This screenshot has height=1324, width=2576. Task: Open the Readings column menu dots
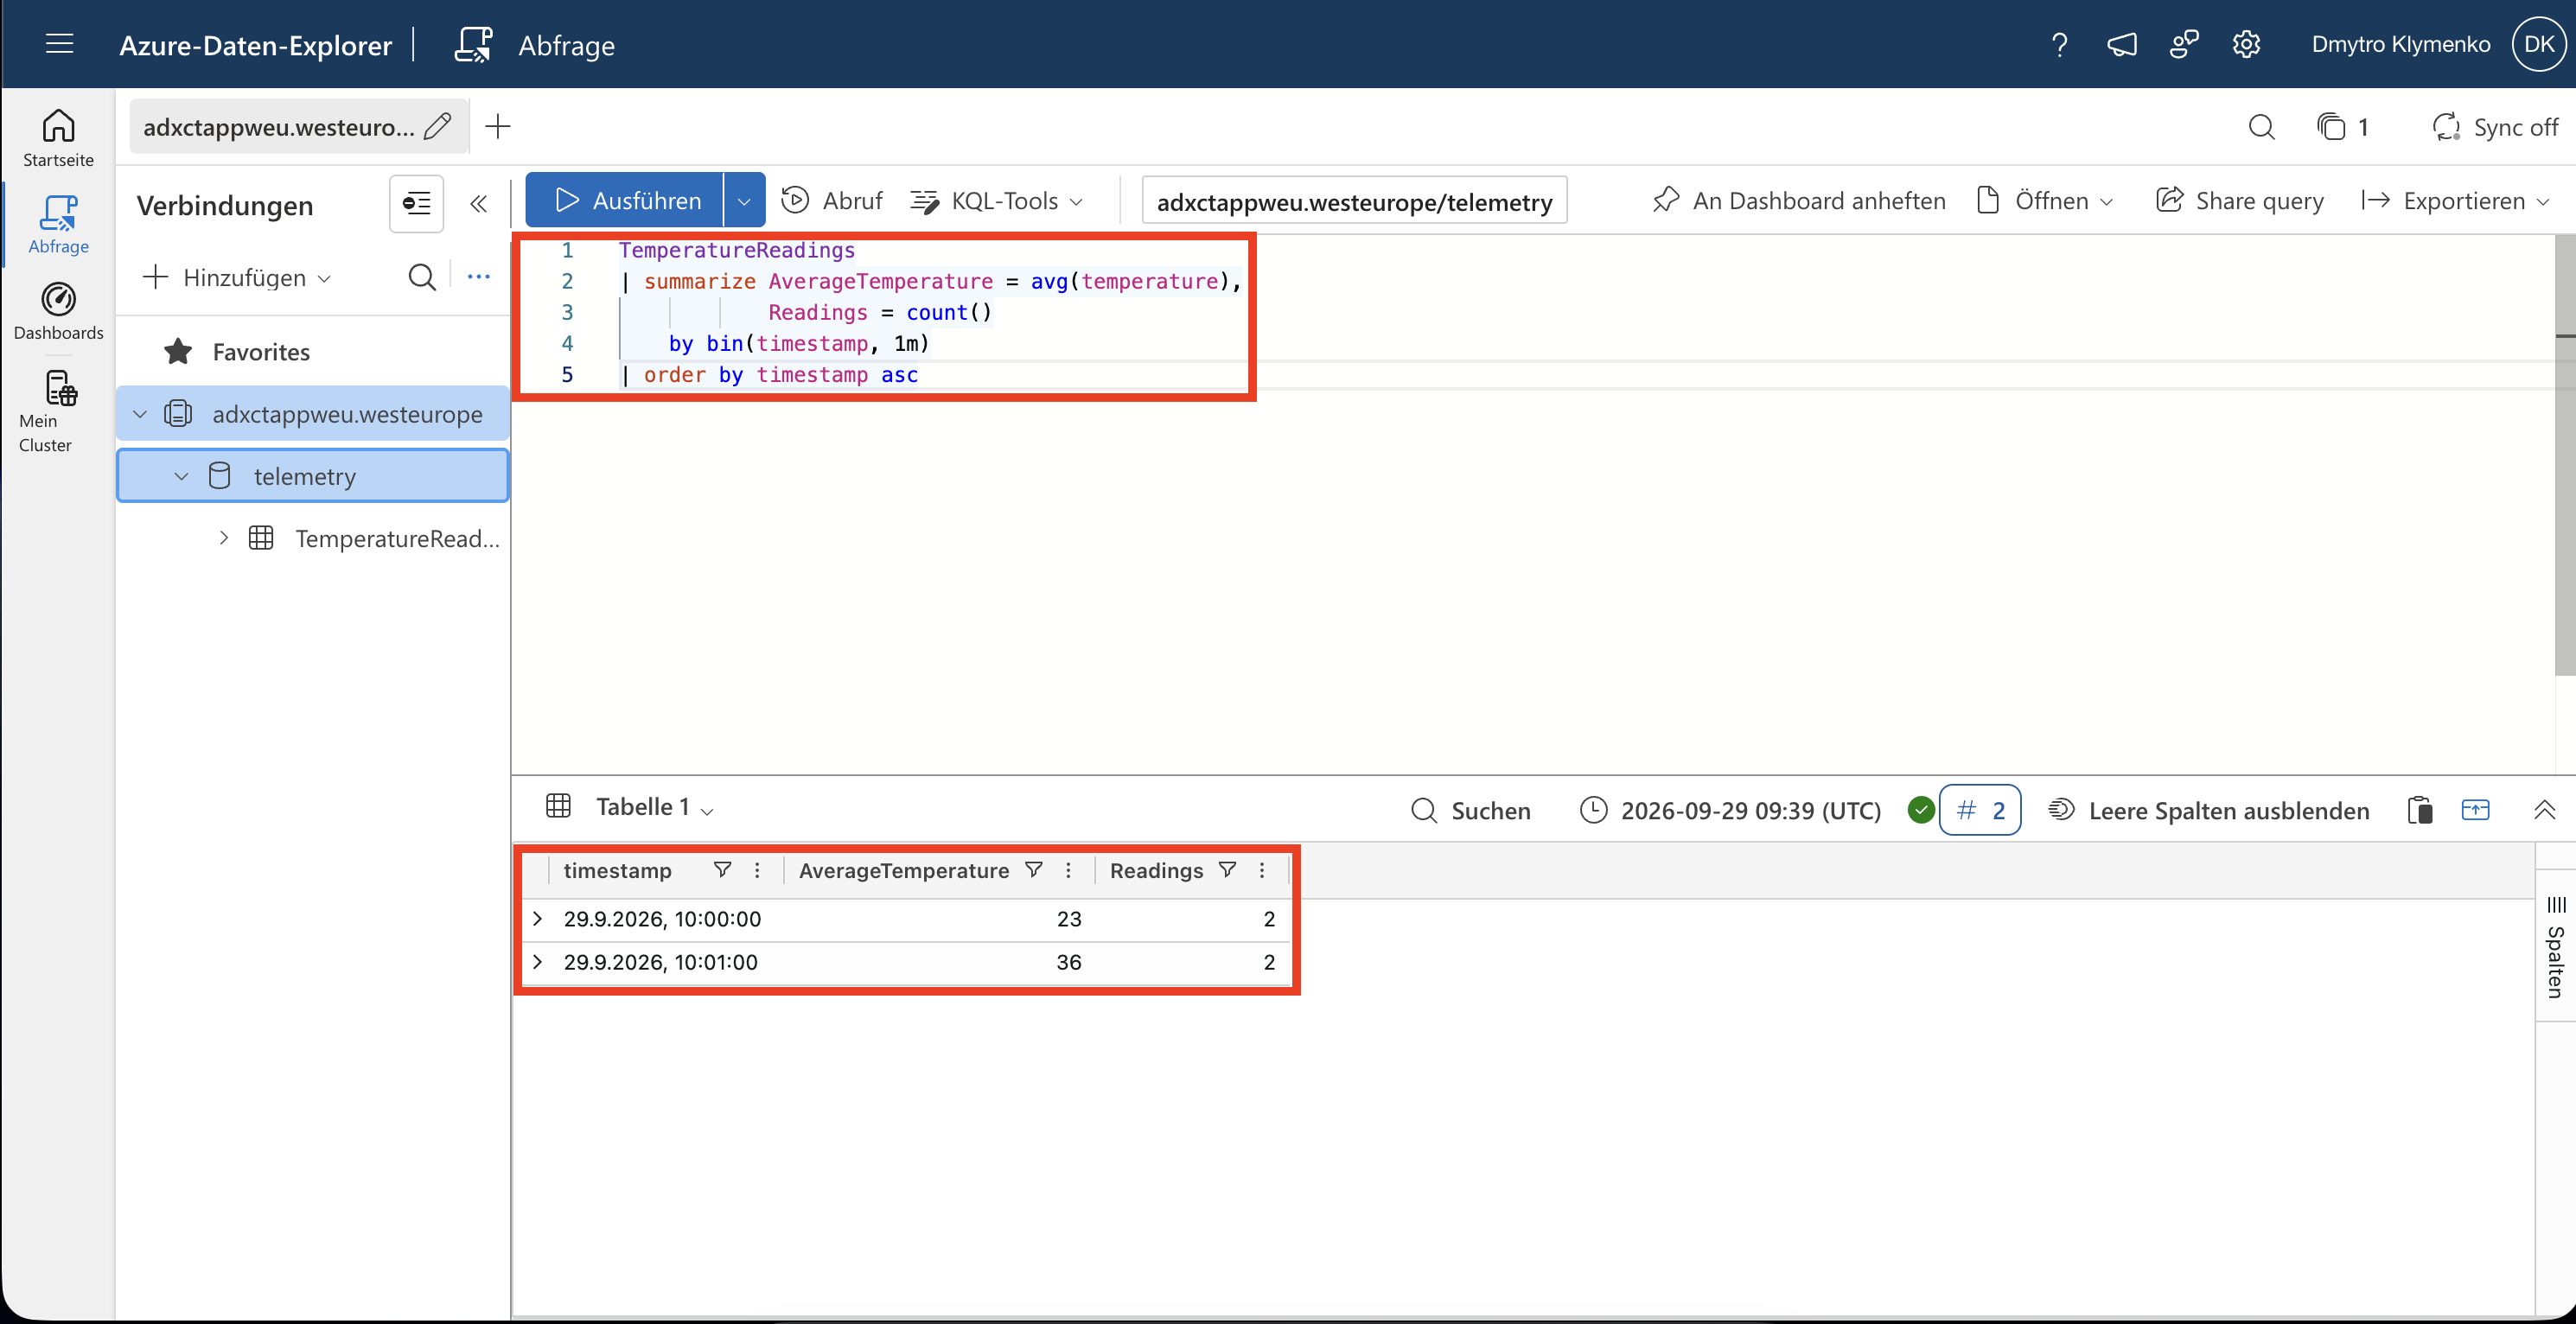[1262, 870]
